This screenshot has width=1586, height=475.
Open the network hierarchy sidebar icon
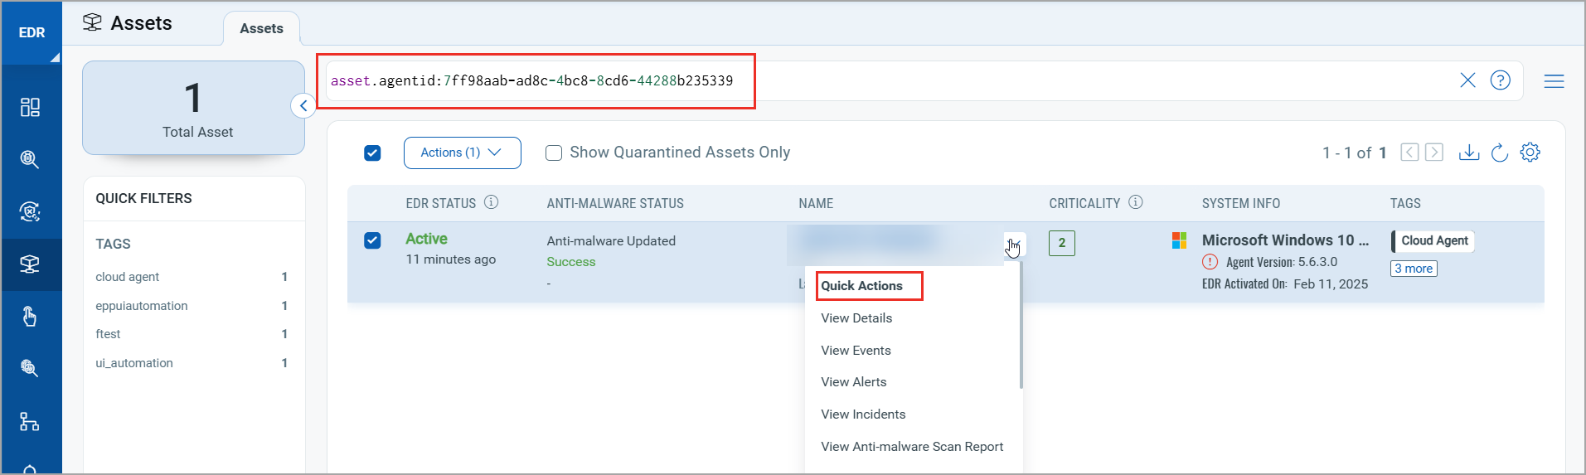pyautogui.click(x=30, y=421)
